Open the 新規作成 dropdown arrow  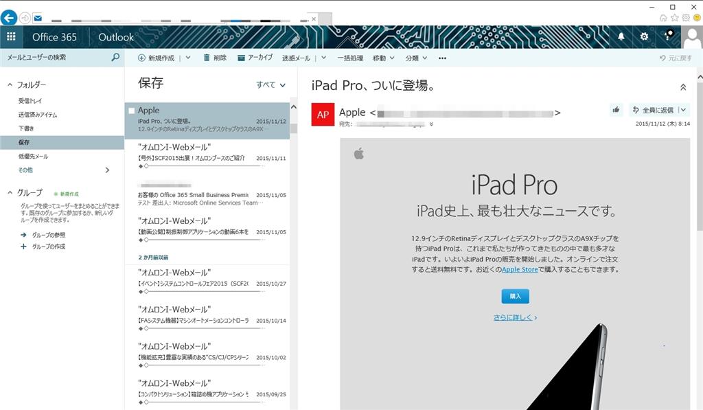pyautogui.click(x=188, y=58)
